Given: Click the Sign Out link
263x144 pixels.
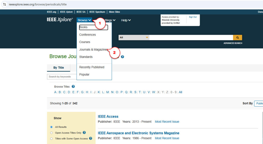Looking at the screenshot, I should (x=193, y=17).
